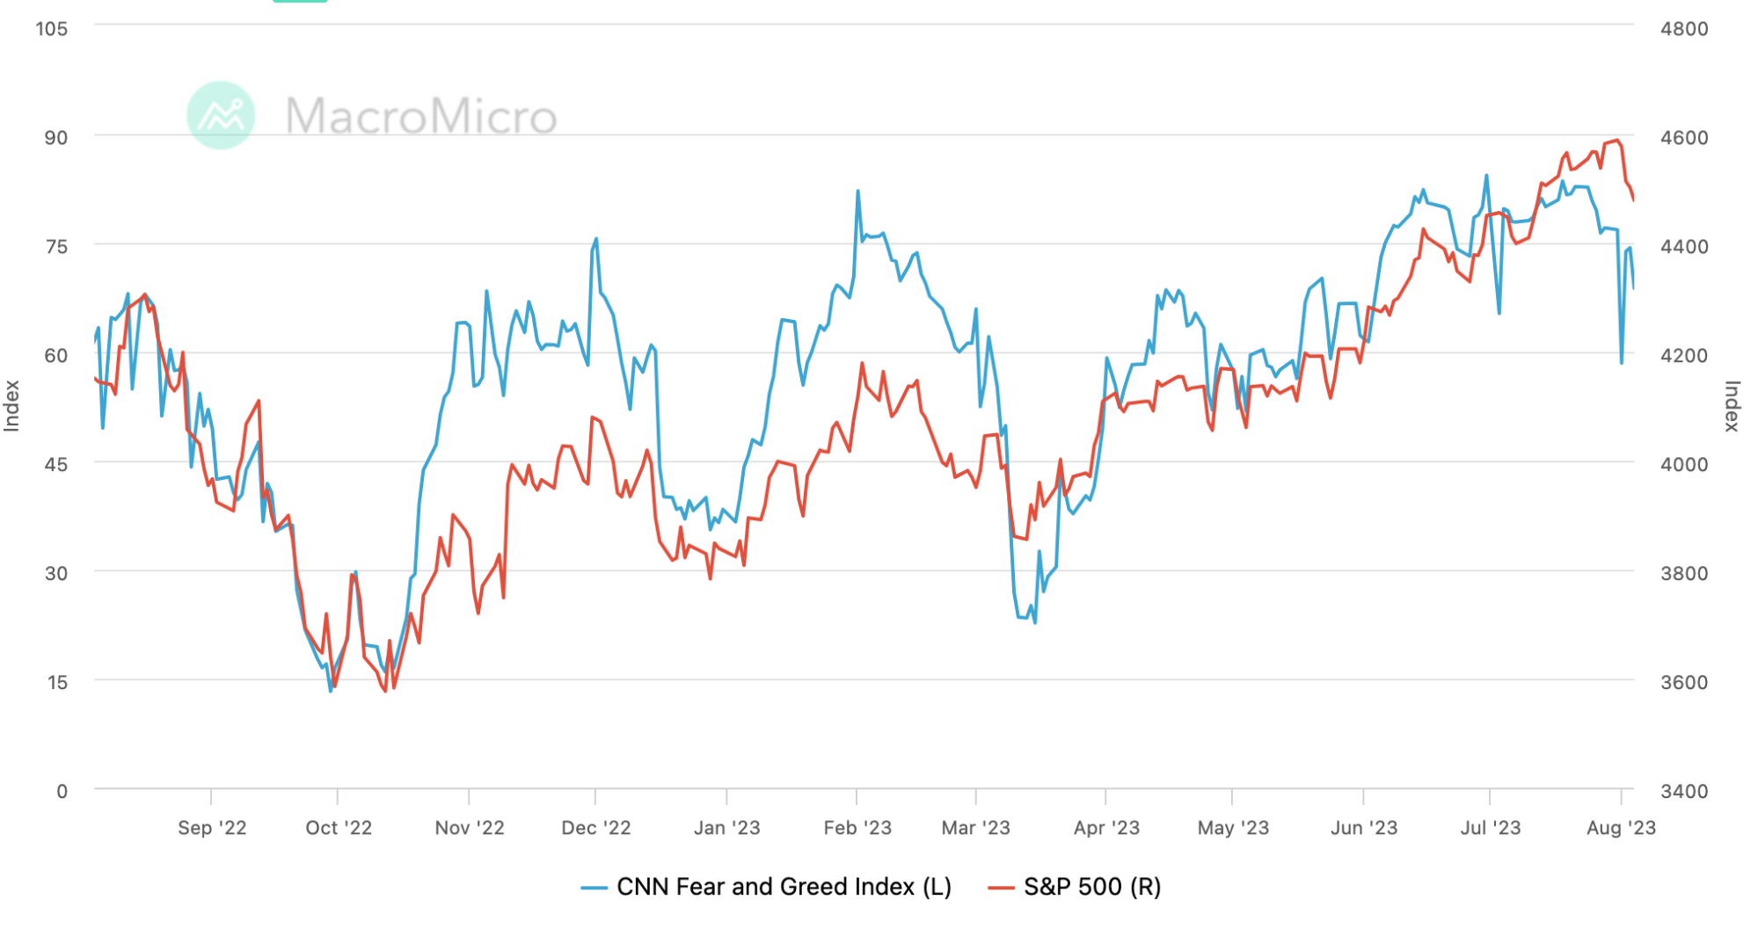This screenshot has width=1758, height=929.
Task: Select the Sep '22 axis label
Action: [212, 828]
